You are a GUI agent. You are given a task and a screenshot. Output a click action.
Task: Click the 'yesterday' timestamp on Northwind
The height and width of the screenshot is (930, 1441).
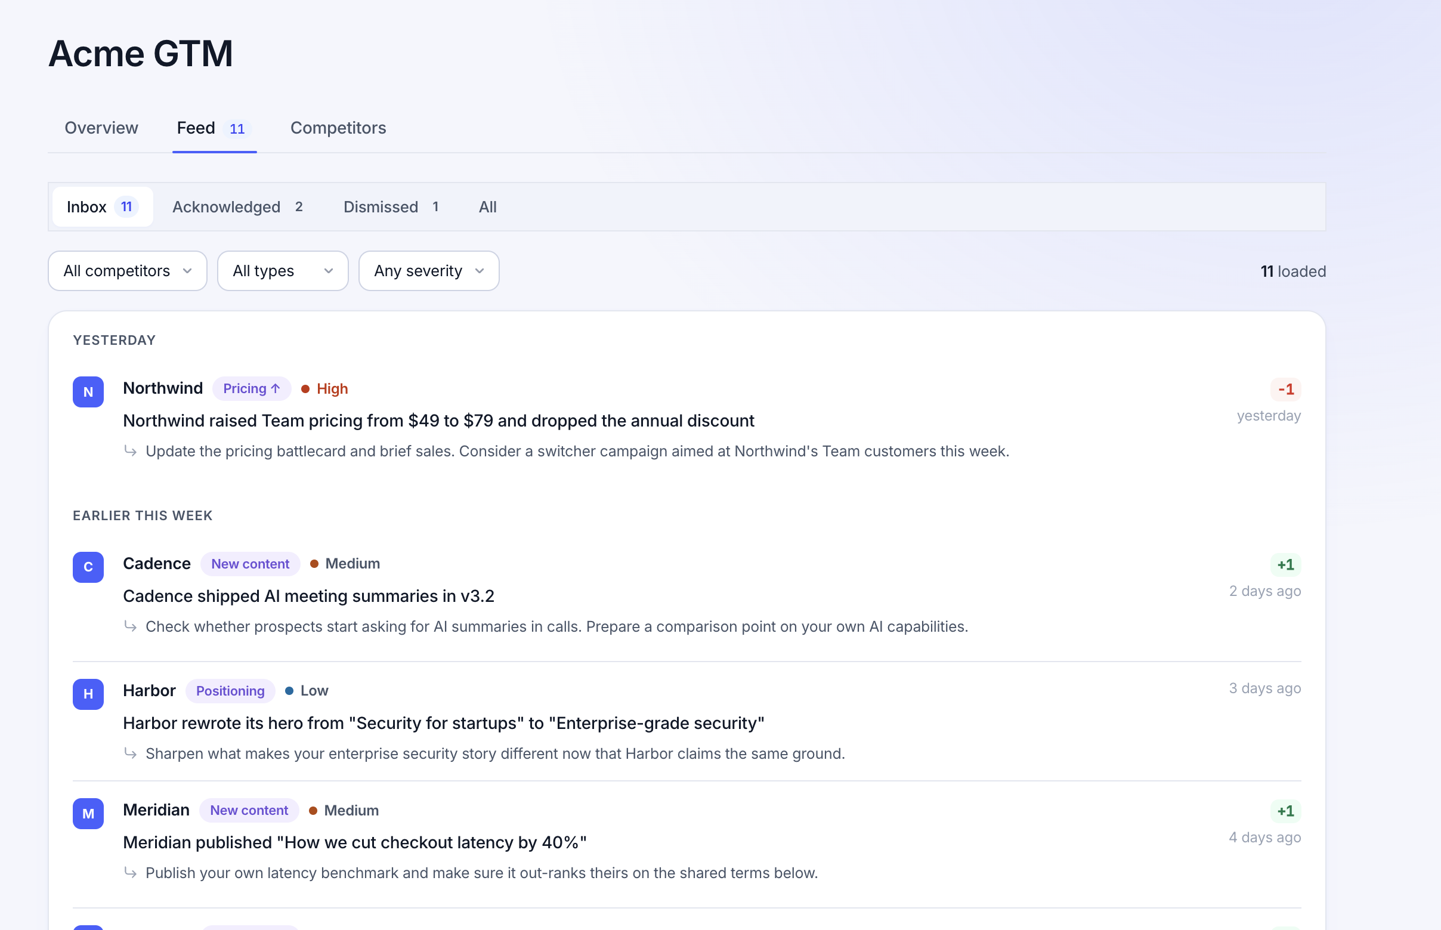coord(1269,416)
